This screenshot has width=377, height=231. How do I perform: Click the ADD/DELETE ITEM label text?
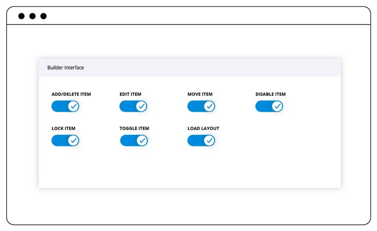click(71, 94)
